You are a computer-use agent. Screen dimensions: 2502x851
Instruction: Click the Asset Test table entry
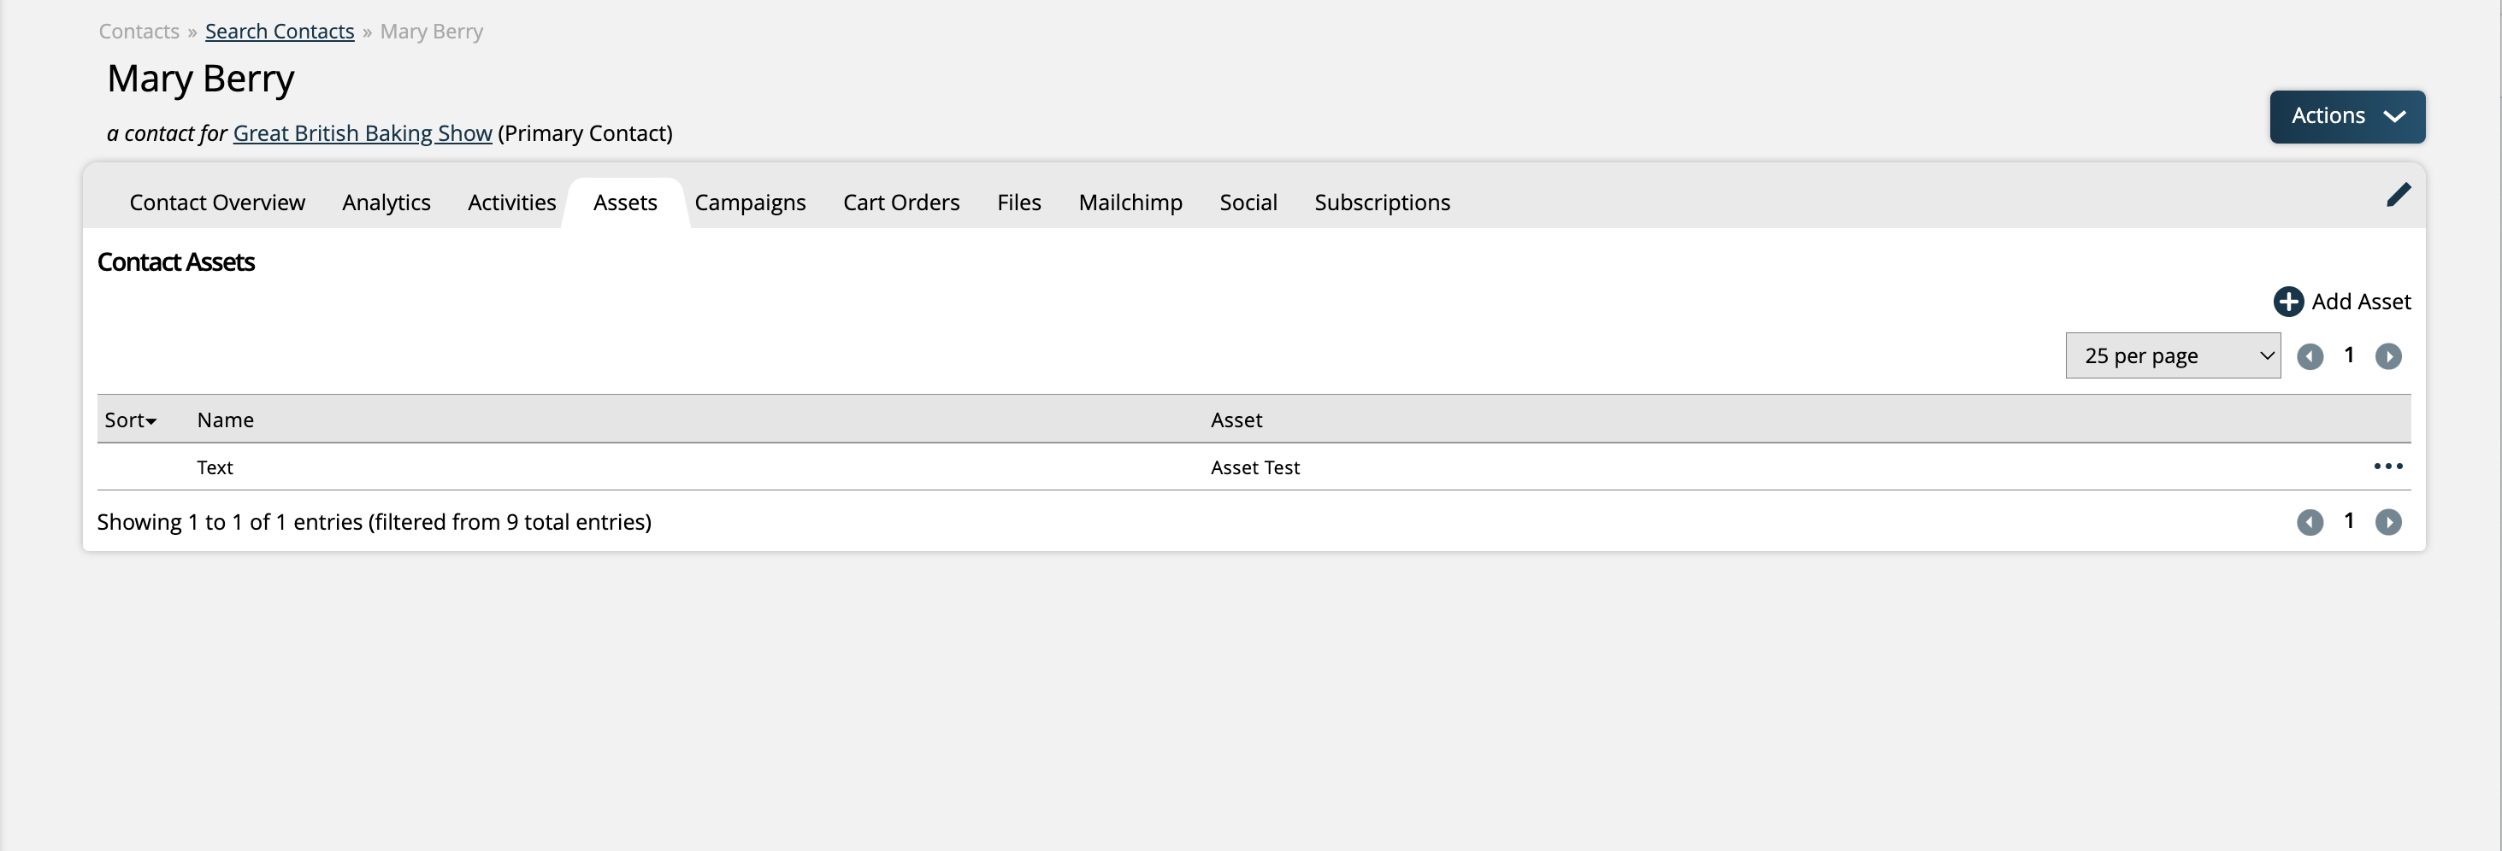pos(1254,467)
